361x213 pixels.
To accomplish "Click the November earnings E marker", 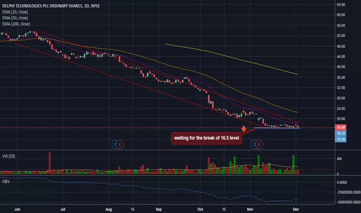I will click(x=259, y=144).
